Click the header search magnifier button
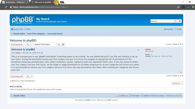Screen dimensions: 195x109 (x=175, y=21)
